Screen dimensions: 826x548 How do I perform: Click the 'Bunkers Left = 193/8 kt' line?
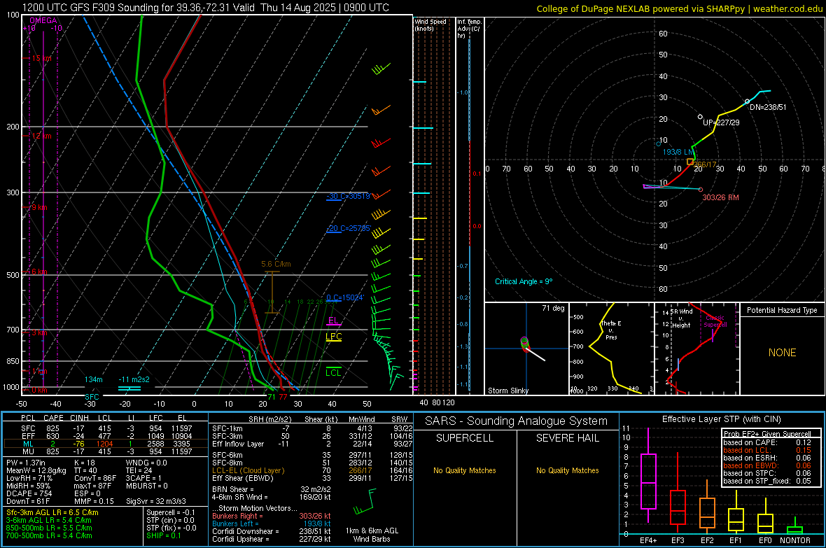[272, 524]
